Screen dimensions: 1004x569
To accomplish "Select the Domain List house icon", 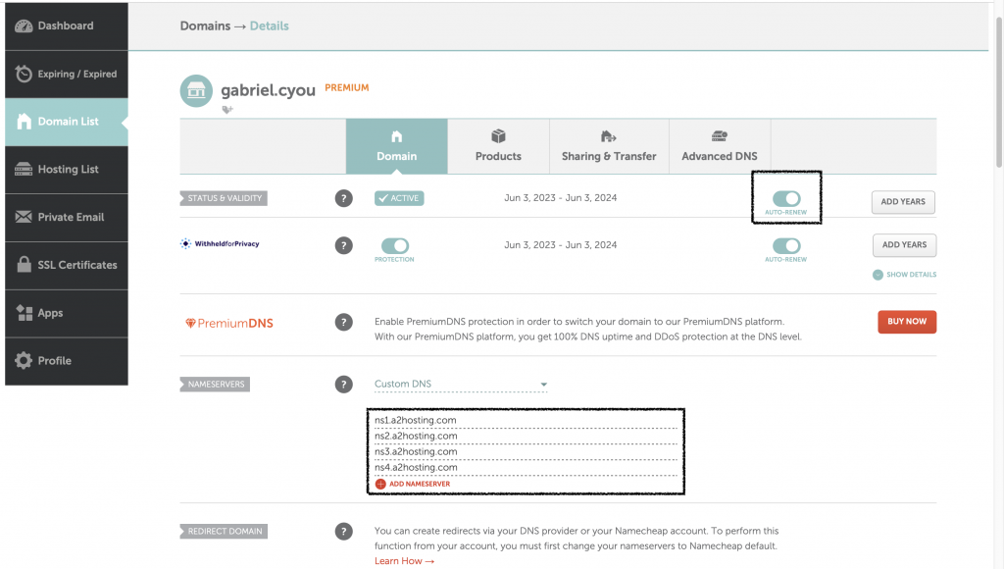I will point(24,121).
